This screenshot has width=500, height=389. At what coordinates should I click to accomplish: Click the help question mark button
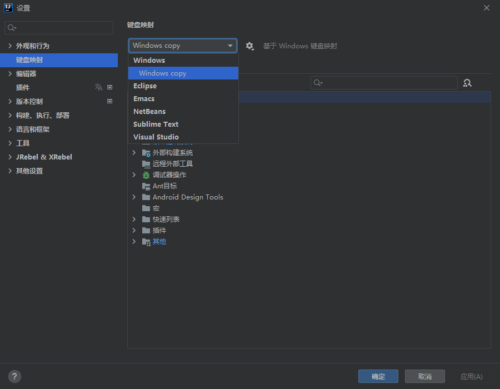[14, 376]
